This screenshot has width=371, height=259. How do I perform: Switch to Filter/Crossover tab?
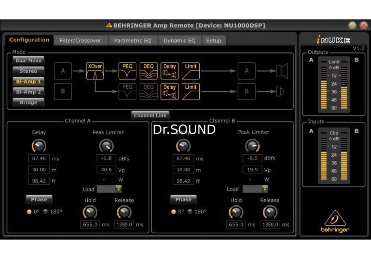tap(80, 41)
